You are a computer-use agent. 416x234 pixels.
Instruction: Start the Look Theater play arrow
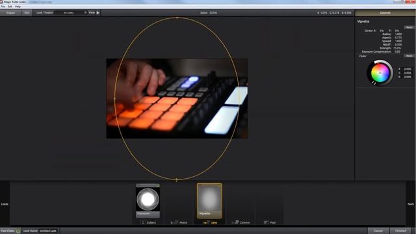pyautogui.click(x=98, y=13)
